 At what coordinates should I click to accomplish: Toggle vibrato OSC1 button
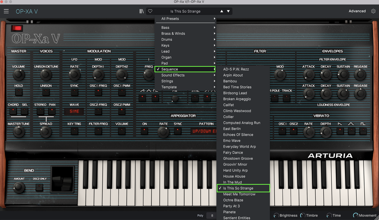282,131
